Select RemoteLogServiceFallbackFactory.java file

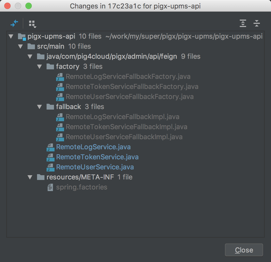[x=128, y=76]
